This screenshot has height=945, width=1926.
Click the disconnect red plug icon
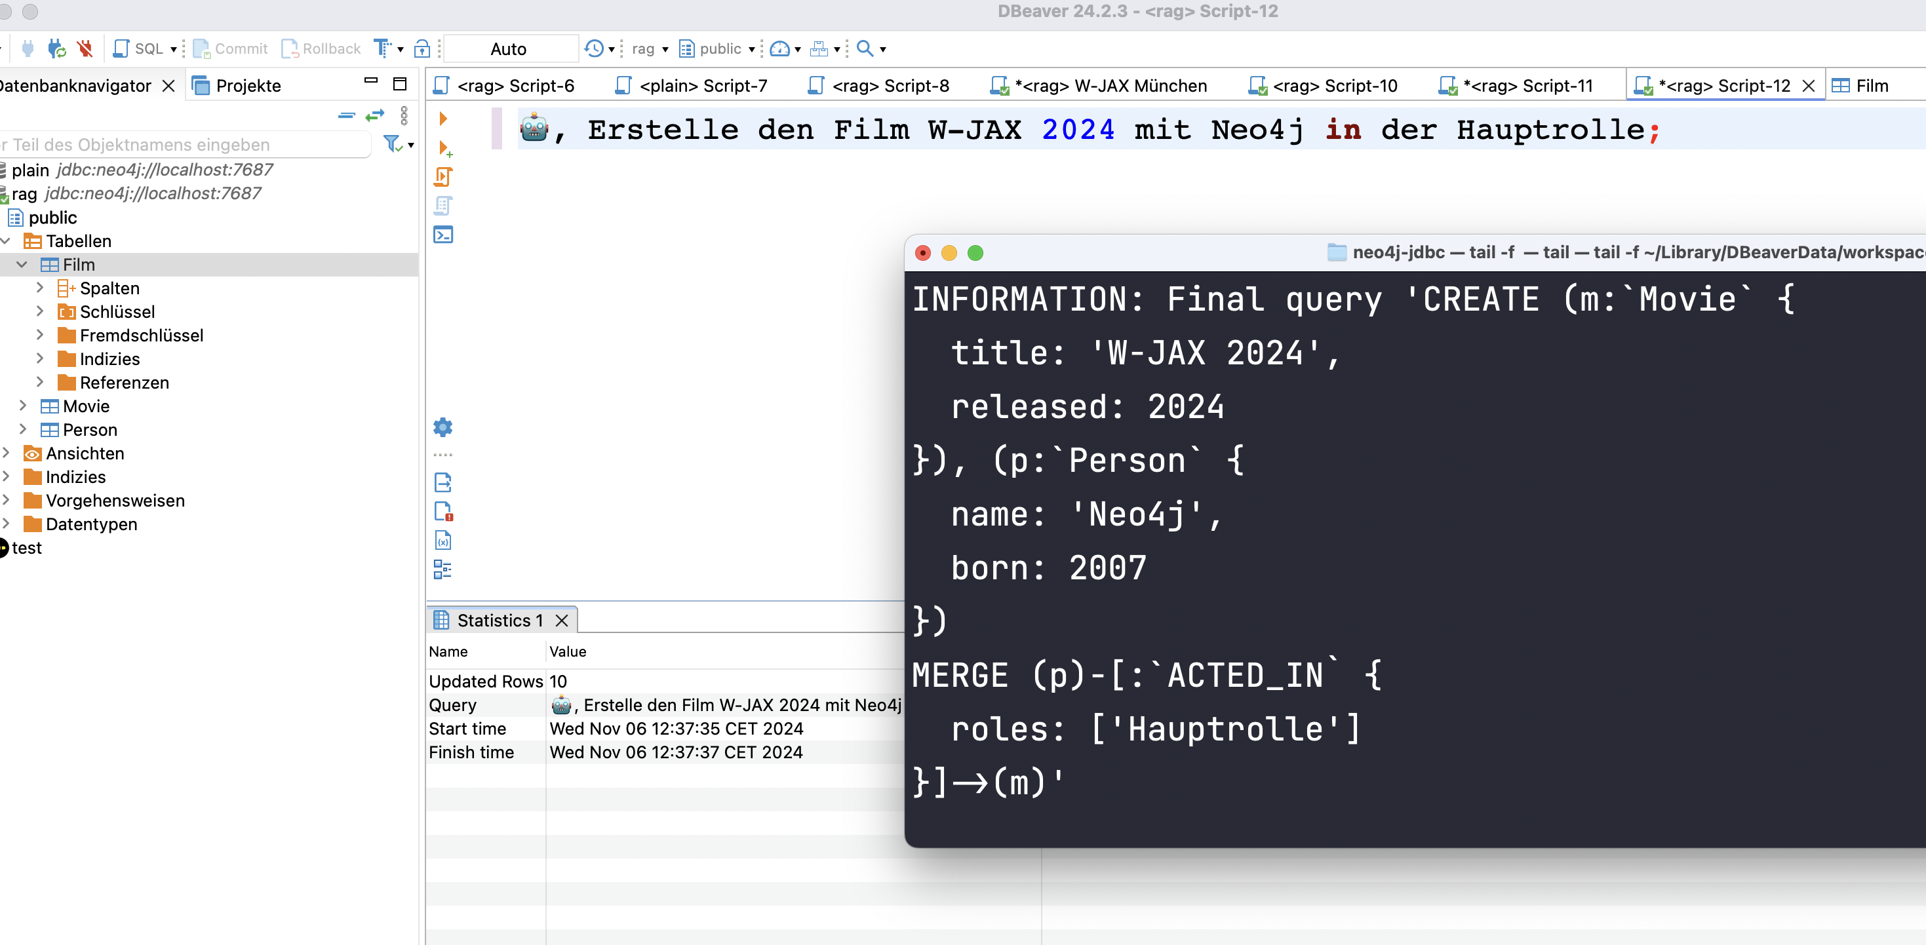(85, 48)
